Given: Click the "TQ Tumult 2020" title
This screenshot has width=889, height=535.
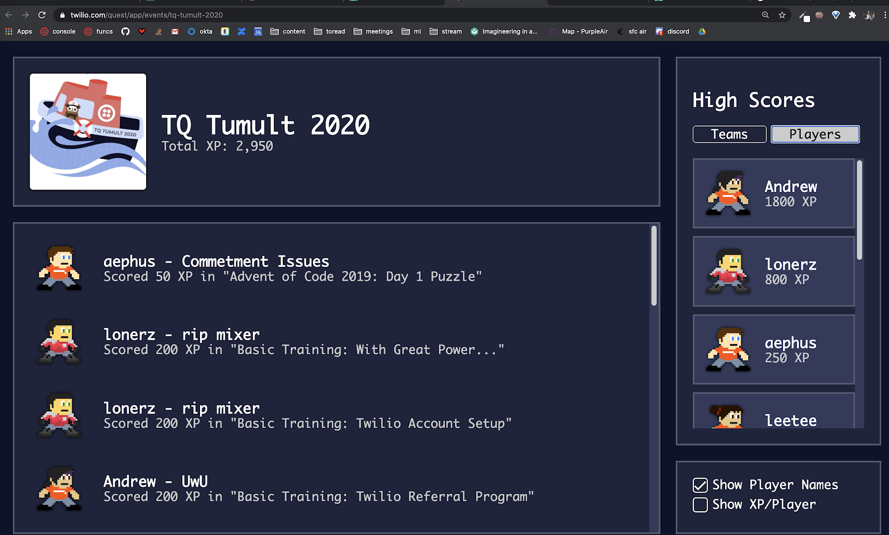Looking at the screenshot, I should tap(266, 124).
